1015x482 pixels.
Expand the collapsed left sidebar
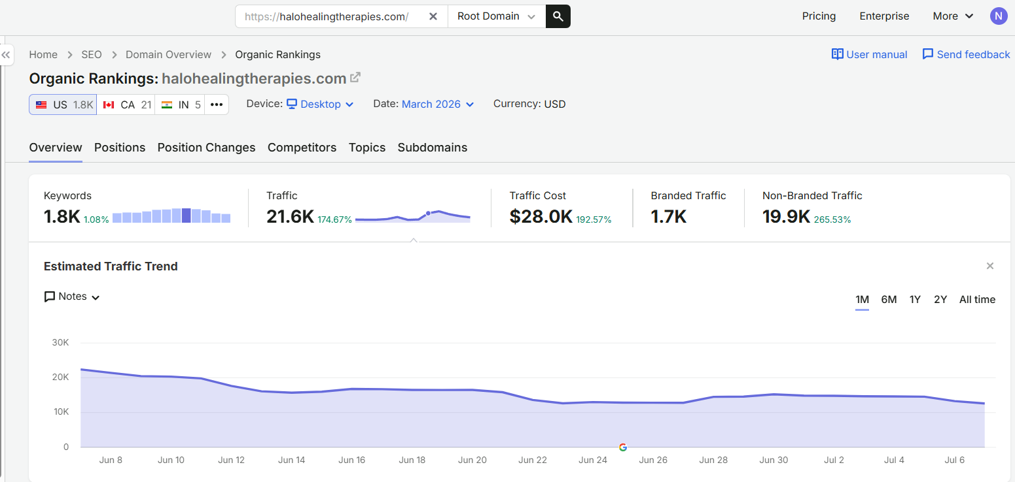(7, 55)
